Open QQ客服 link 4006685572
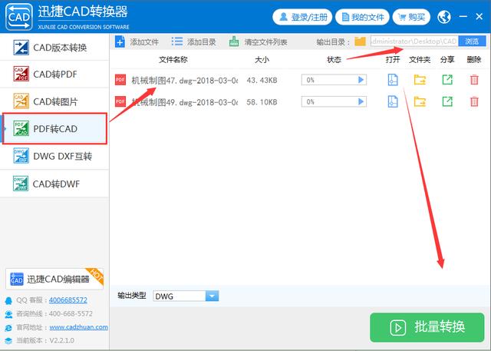Viewport: 491px width, 351px height. click(x=68, y=300)
